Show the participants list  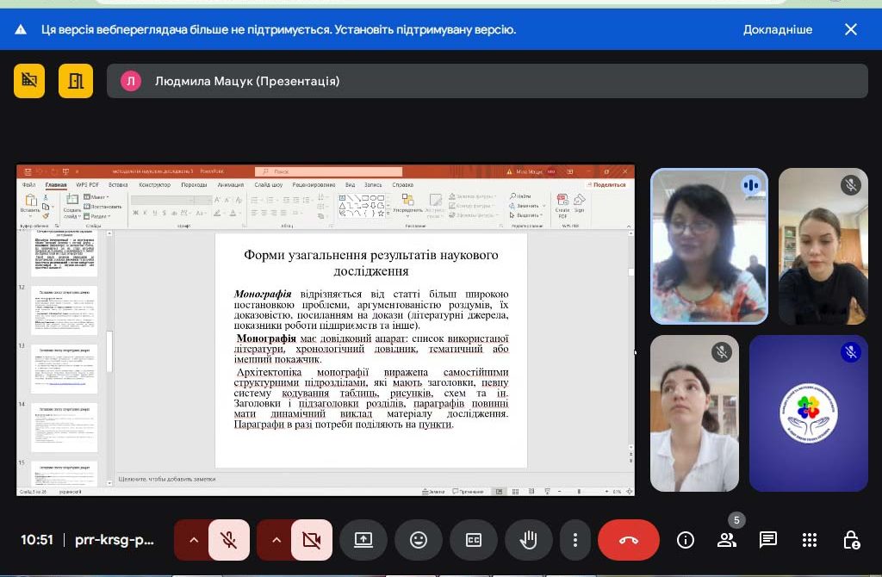(x=727, y=540)
